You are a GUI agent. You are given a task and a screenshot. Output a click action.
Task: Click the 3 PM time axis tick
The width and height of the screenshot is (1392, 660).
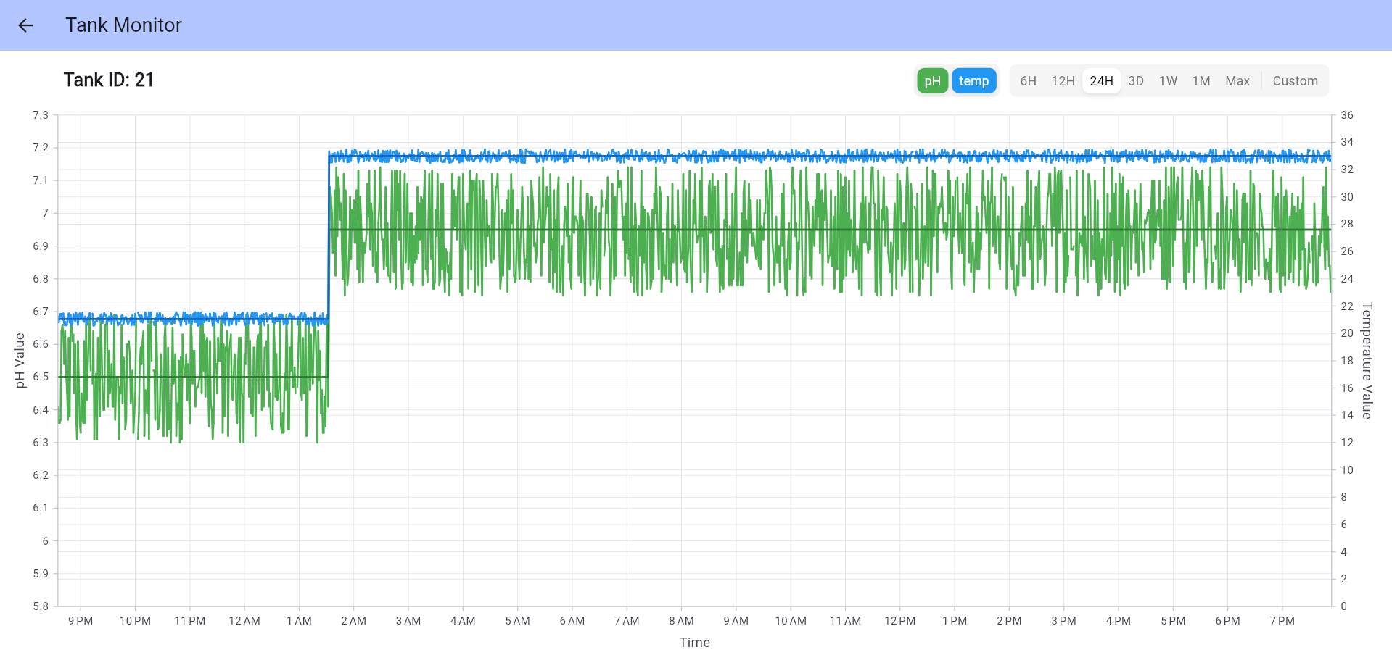[1063, 621]
